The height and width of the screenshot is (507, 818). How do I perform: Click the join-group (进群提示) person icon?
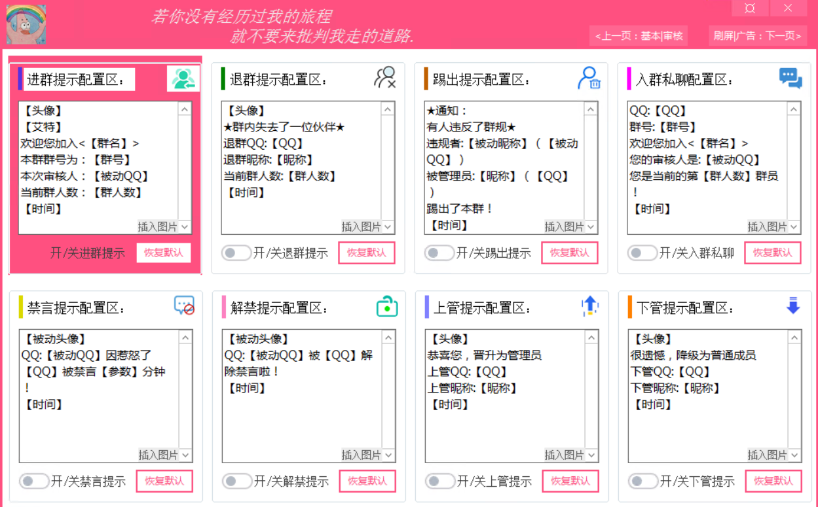pyautogui.click(x=183, y=79)
